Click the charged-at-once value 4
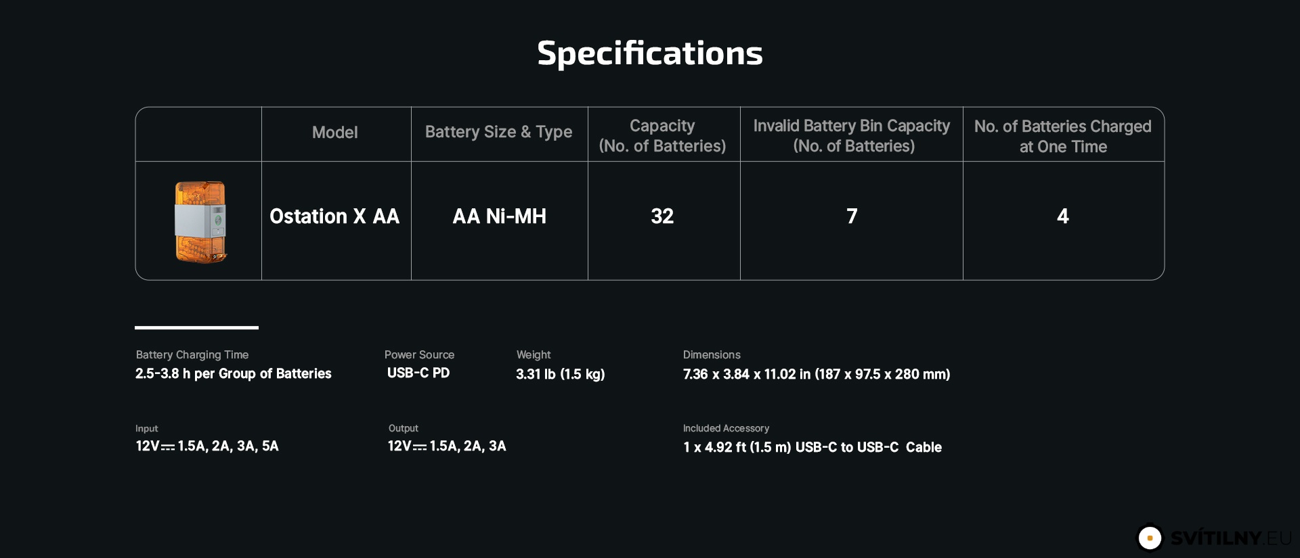 tap(1063, 216)
